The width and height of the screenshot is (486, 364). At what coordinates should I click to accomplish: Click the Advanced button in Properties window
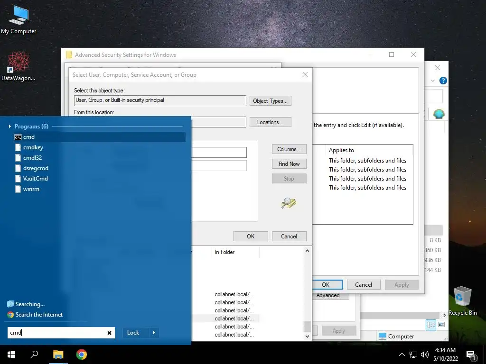[330, 296]
